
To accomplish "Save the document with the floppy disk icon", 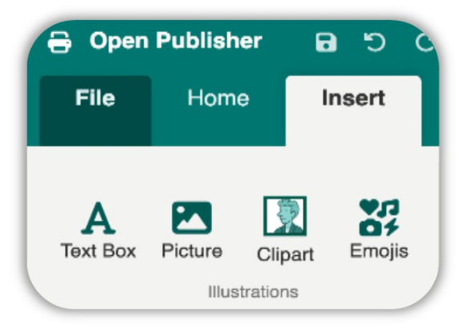I will (x=326, y=43).
